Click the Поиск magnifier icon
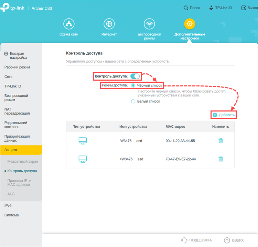Screen dimensions: 258x247 pyautogui.click(x=186, y=8)
